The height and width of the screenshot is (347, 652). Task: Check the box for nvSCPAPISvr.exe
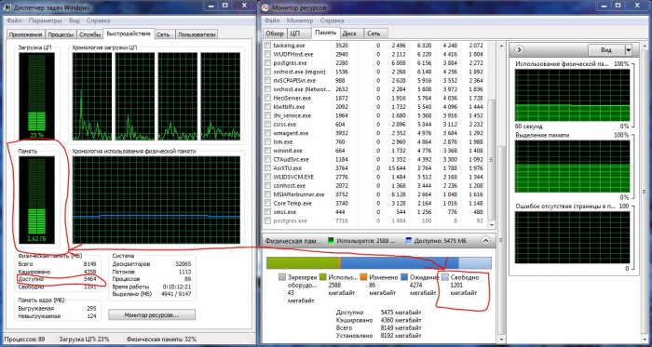click(268, 80)
